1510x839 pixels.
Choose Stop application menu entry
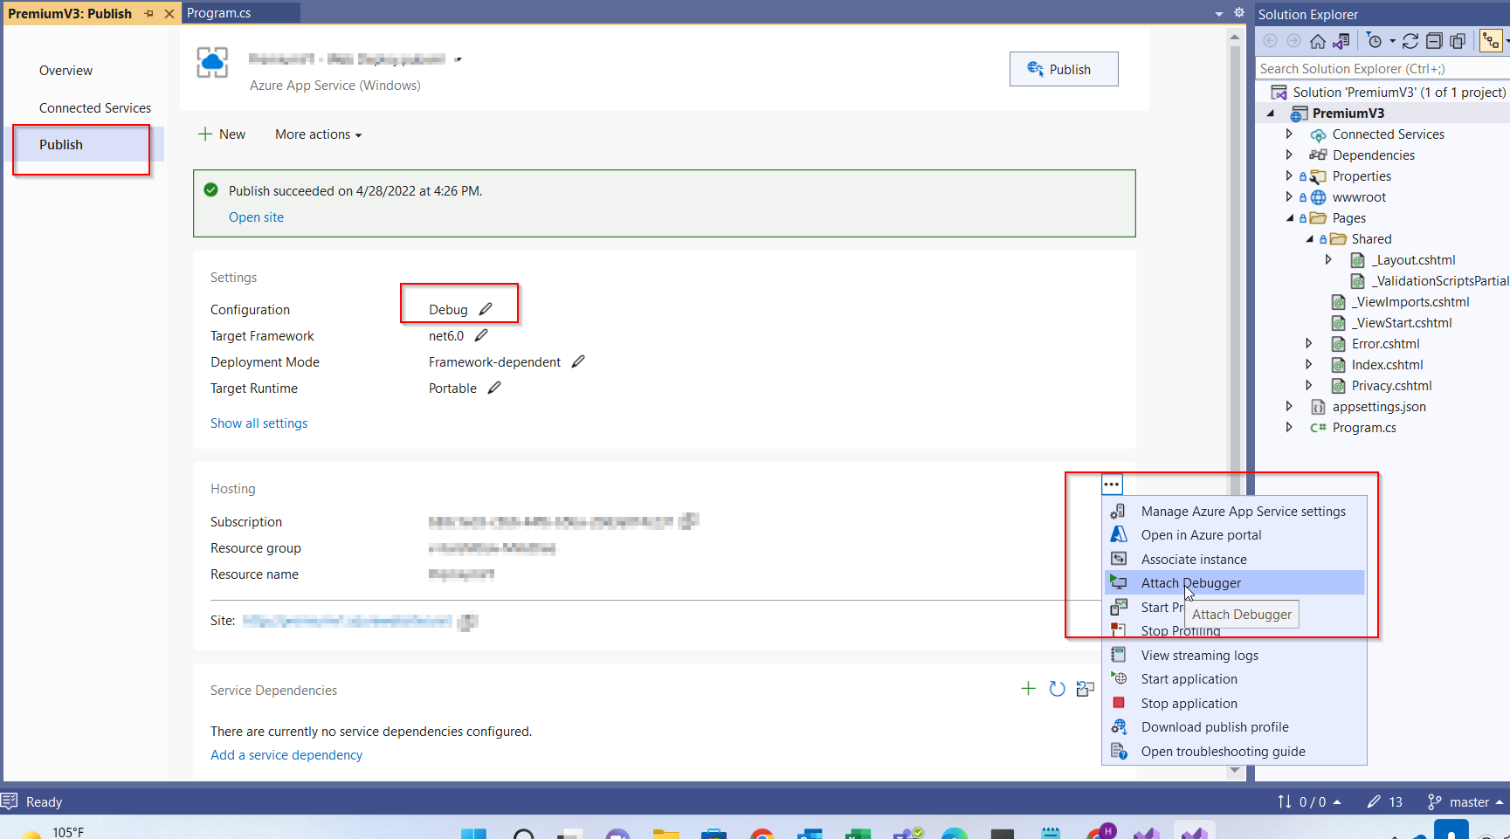[1234, 703]
